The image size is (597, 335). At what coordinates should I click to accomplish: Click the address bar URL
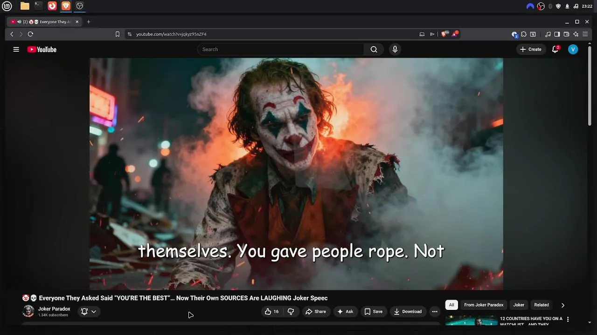(x=171, y=34)
